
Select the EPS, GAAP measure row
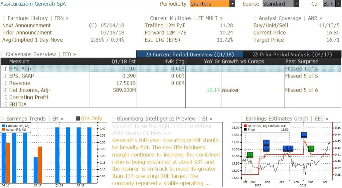[171, 76]
